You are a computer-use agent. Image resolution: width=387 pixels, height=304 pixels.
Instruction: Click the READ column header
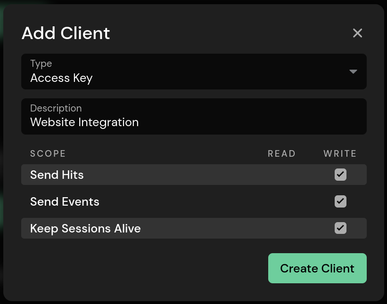281,153
